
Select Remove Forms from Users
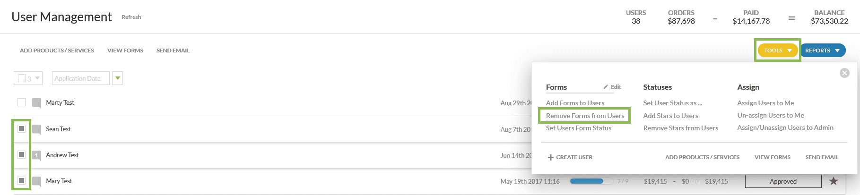[x=585, y=116]
